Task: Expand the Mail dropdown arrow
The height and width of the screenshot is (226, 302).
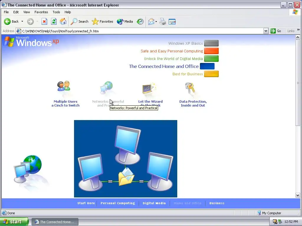Action: [x=156, y=21]
